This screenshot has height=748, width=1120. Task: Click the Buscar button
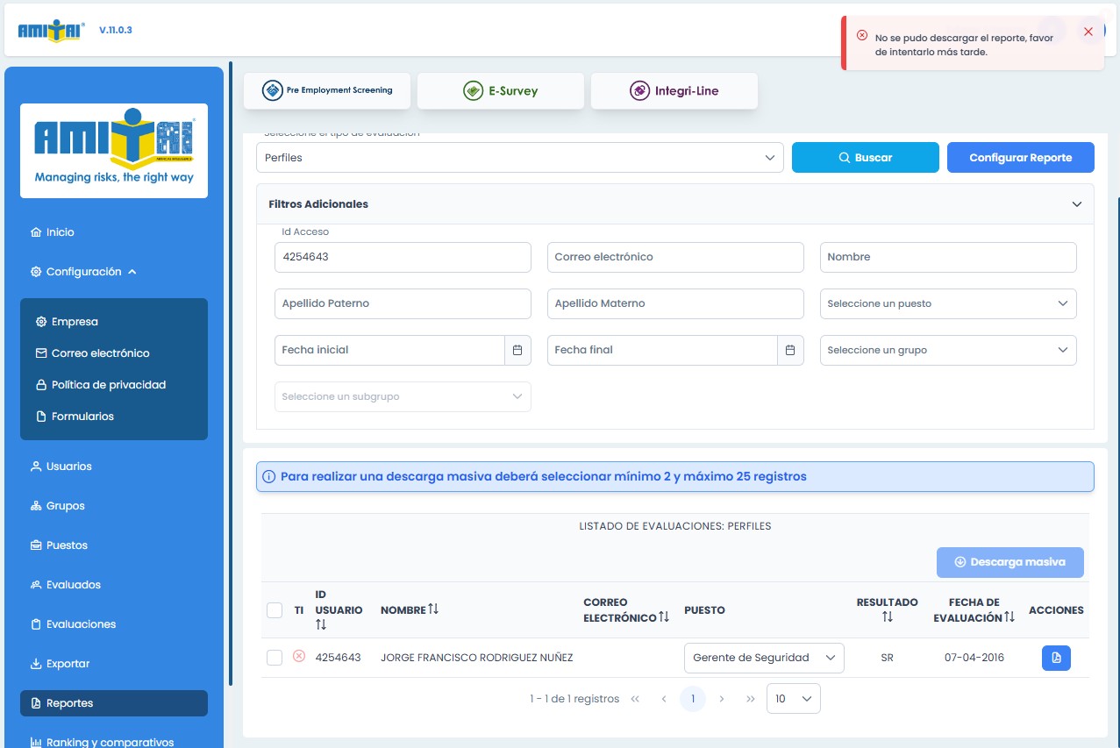tap(865, 158)
